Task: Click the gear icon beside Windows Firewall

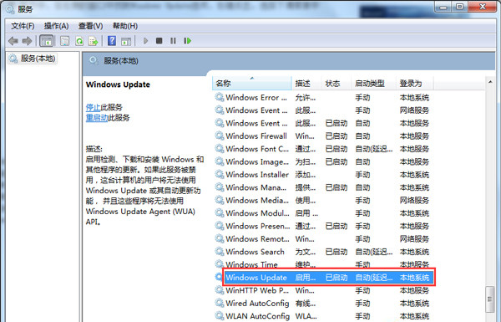Action: (x=220, y=135)
